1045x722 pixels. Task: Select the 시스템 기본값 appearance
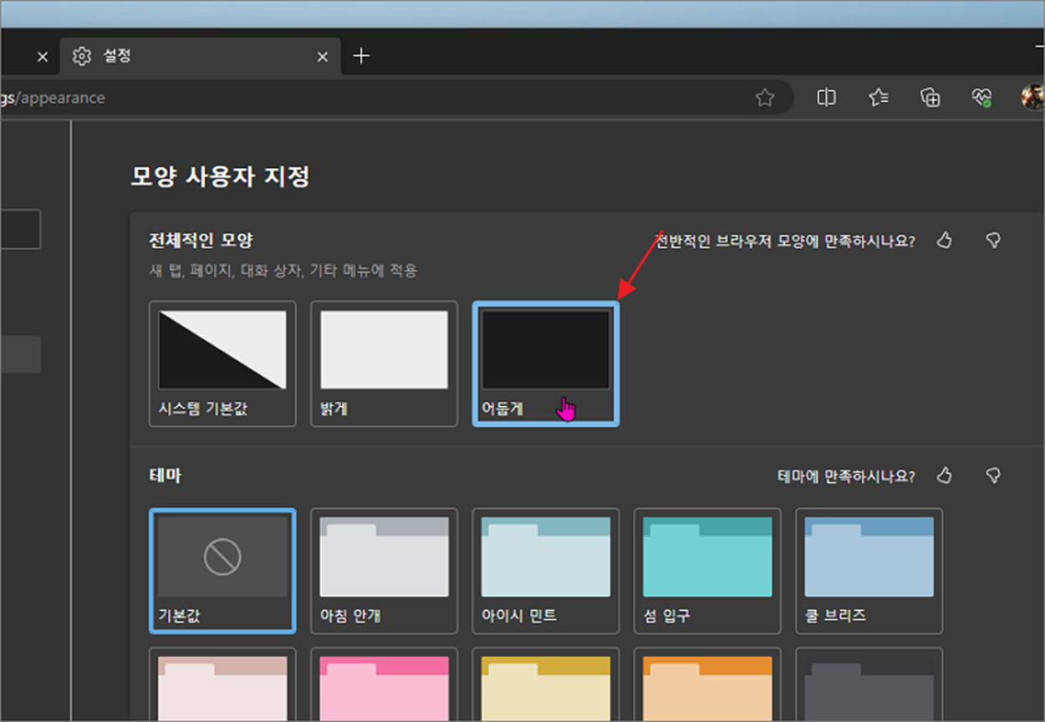(222, 364)
